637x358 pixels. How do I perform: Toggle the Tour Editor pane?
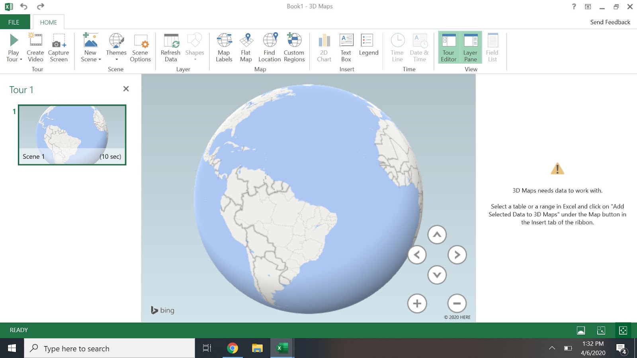click(x=449, y=48)
